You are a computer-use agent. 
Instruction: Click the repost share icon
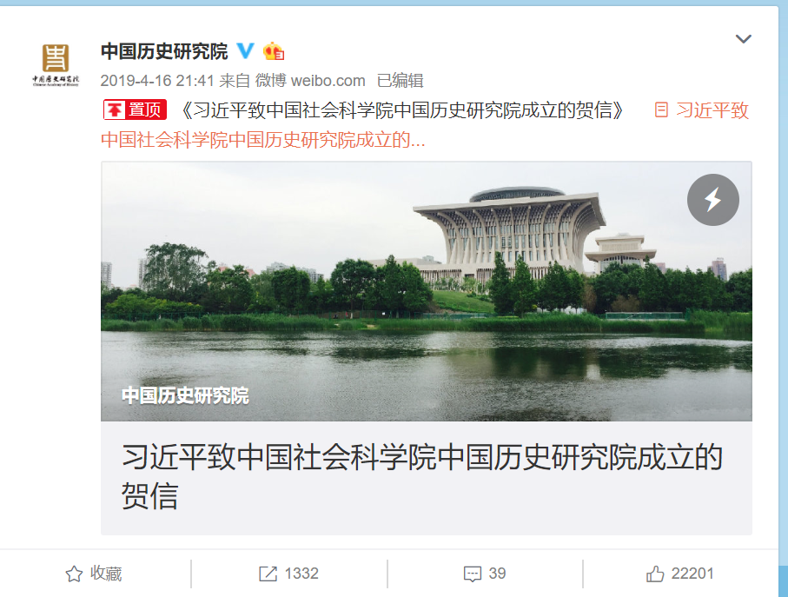pyautogui.click(x=268, y=574)
